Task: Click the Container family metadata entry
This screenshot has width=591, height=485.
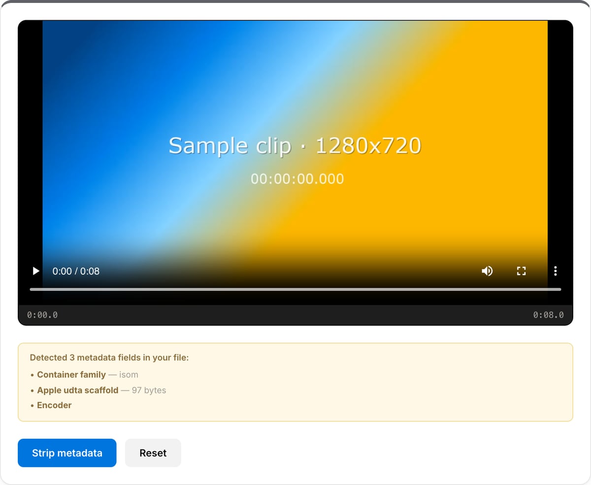Action: 84,375
